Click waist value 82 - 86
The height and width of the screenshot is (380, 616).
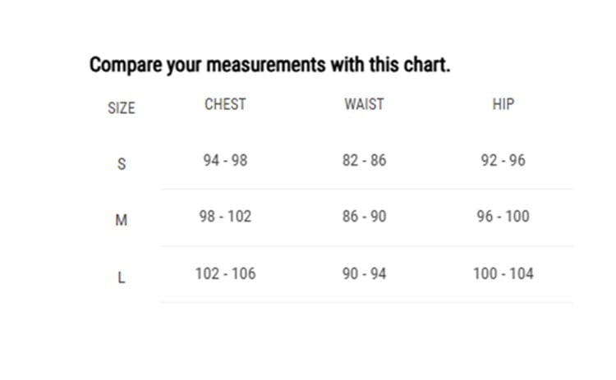[x=364, y=160]
